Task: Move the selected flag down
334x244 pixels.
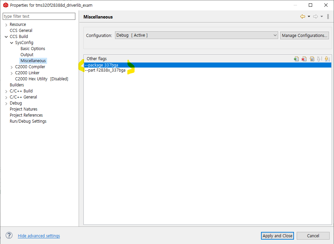Action: tap(327, 58)
